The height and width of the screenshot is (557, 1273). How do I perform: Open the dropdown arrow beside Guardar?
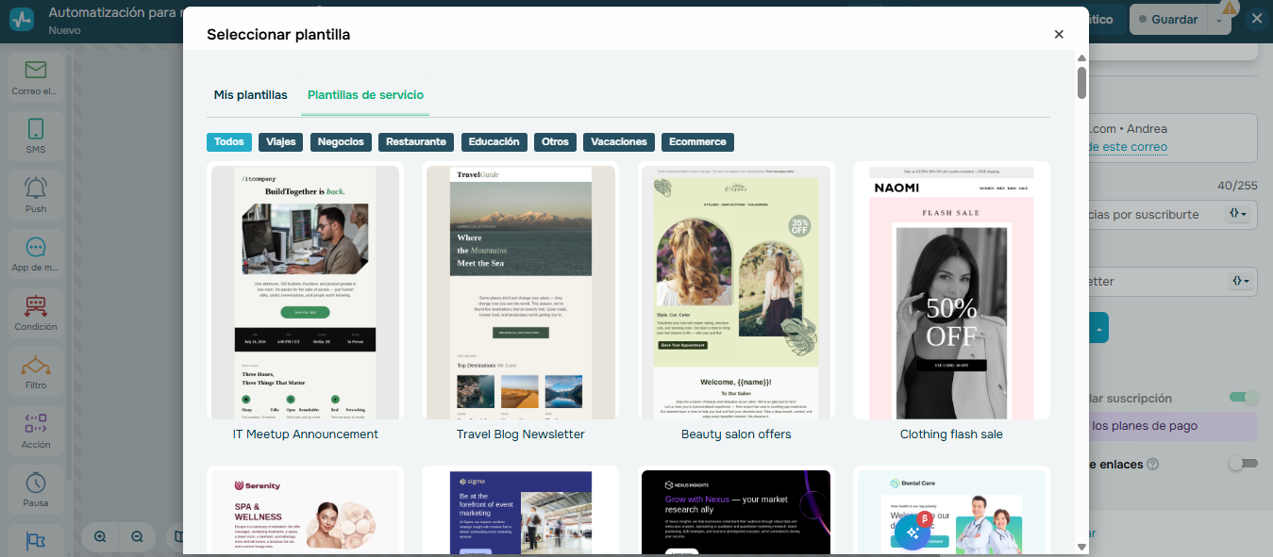(1220, 20)
